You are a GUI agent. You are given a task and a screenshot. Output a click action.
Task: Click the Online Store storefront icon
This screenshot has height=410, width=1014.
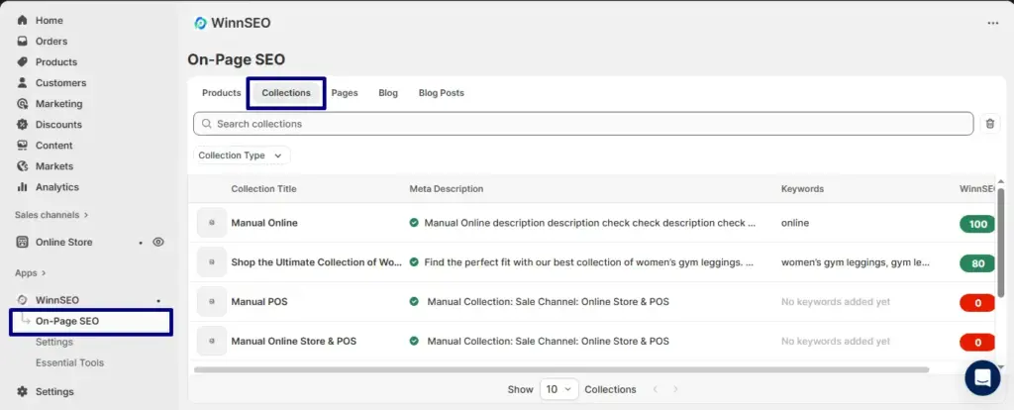tap(23, 242)
